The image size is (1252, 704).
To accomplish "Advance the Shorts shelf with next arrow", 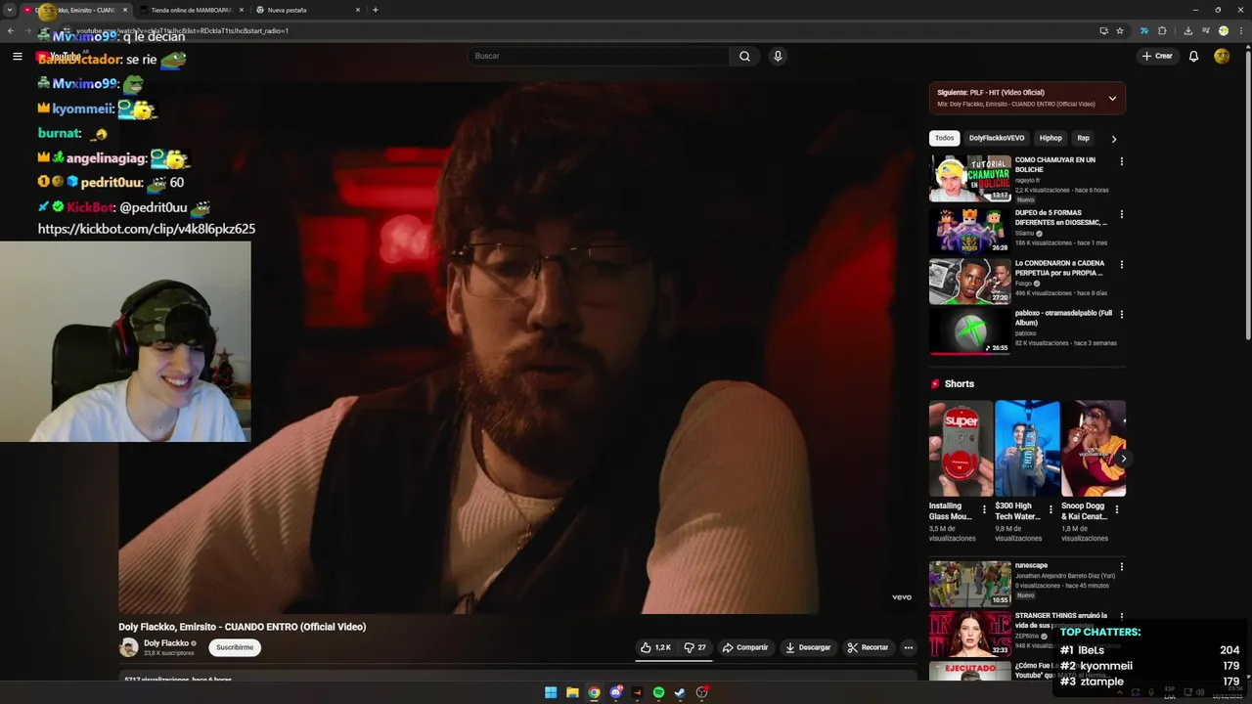I will point(1123,459).
